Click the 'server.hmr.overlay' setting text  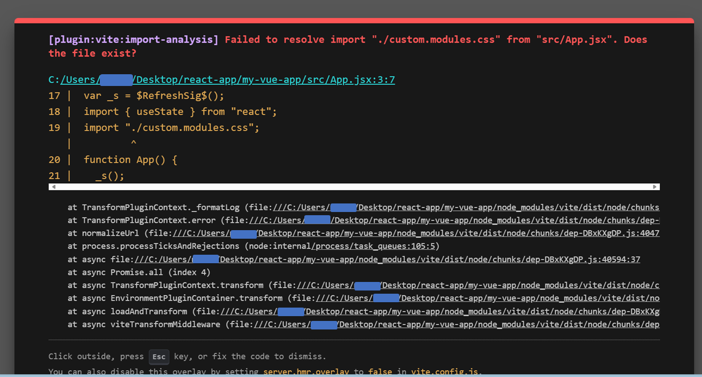(305, 372)
